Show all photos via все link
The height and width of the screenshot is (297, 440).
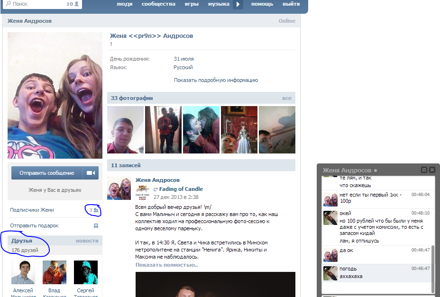point(286,98)
